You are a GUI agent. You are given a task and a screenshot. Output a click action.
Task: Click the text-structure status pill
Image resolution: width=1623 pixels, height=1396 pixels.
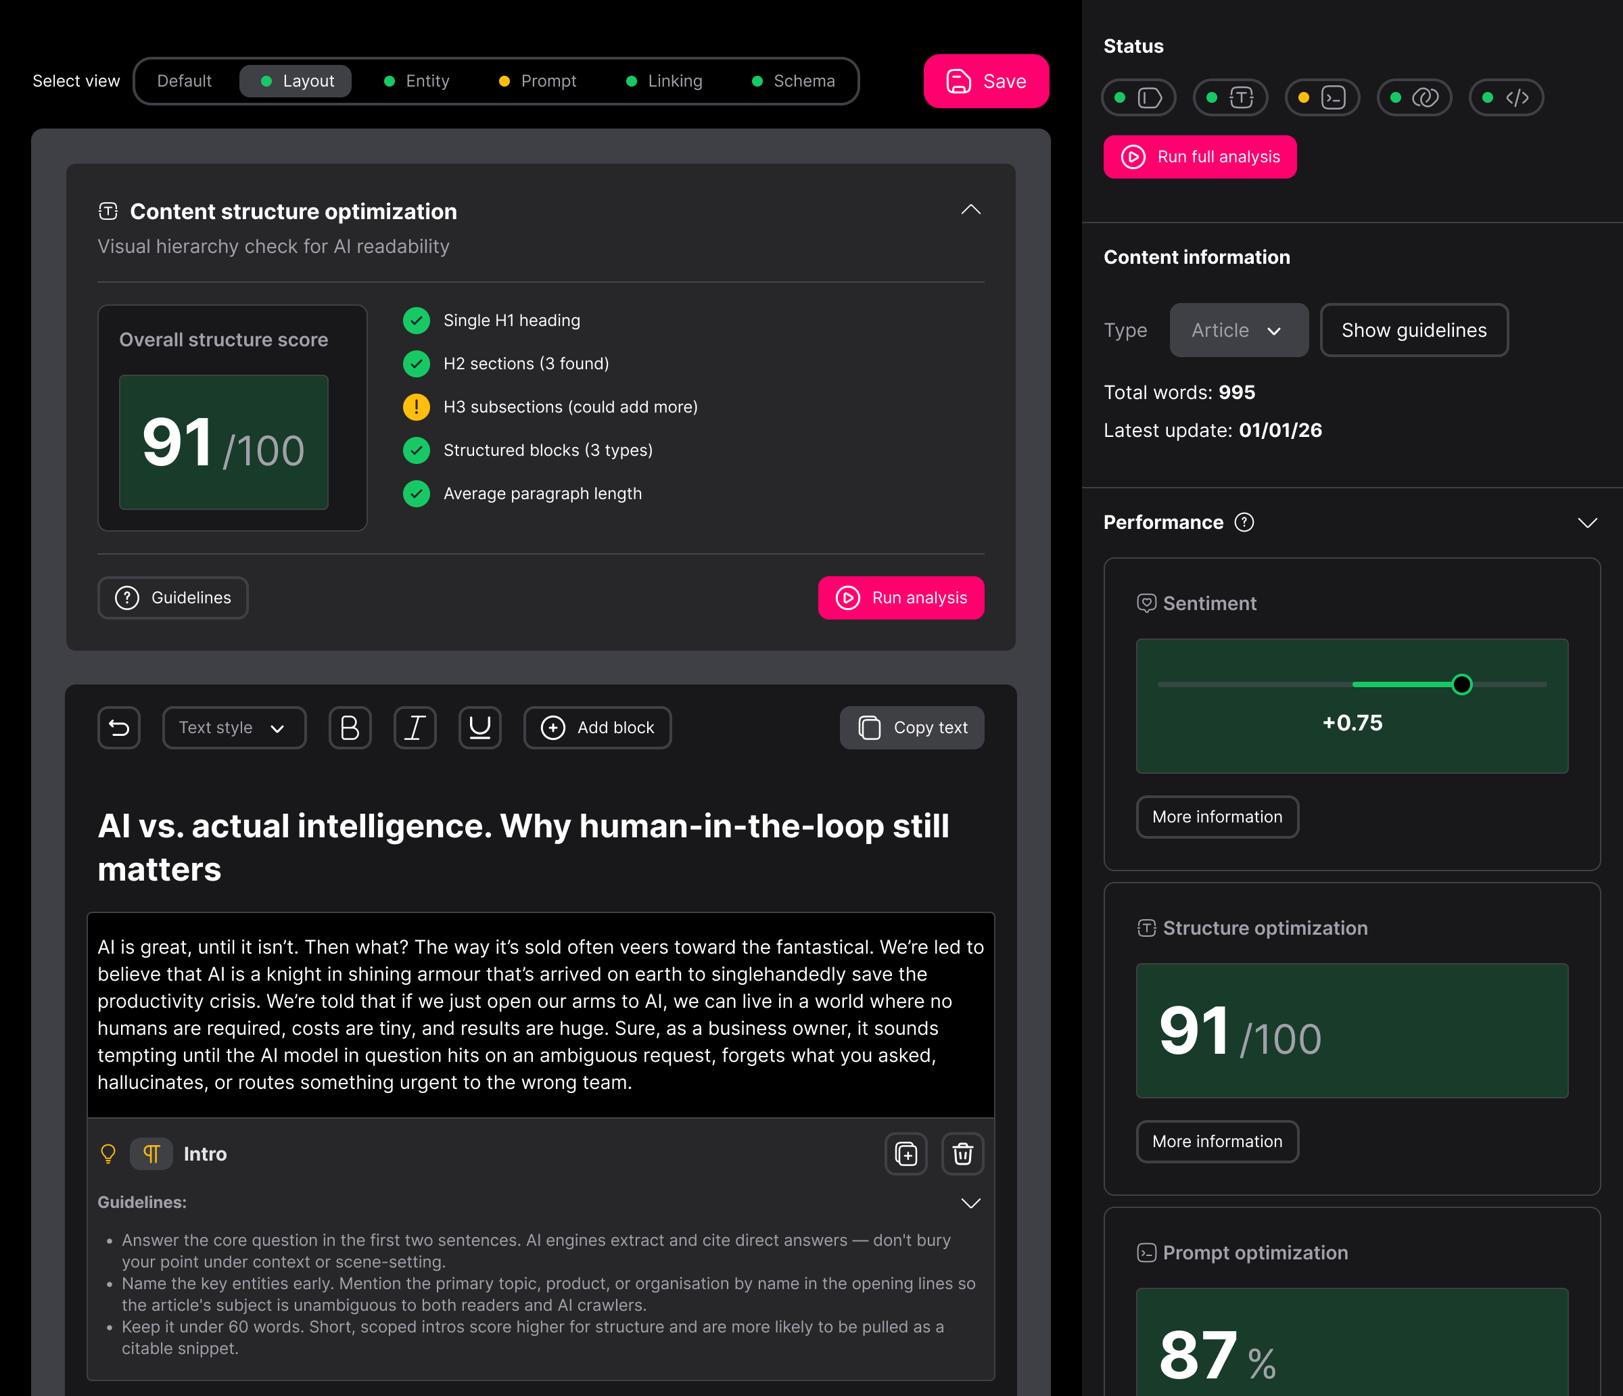[1231, 98]
